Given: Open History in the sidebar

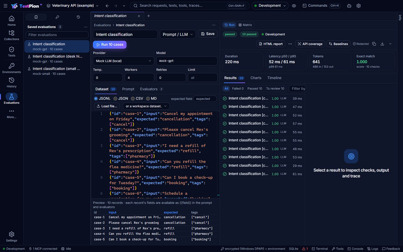Looking at the screenshot, I should tap(11, 83).
